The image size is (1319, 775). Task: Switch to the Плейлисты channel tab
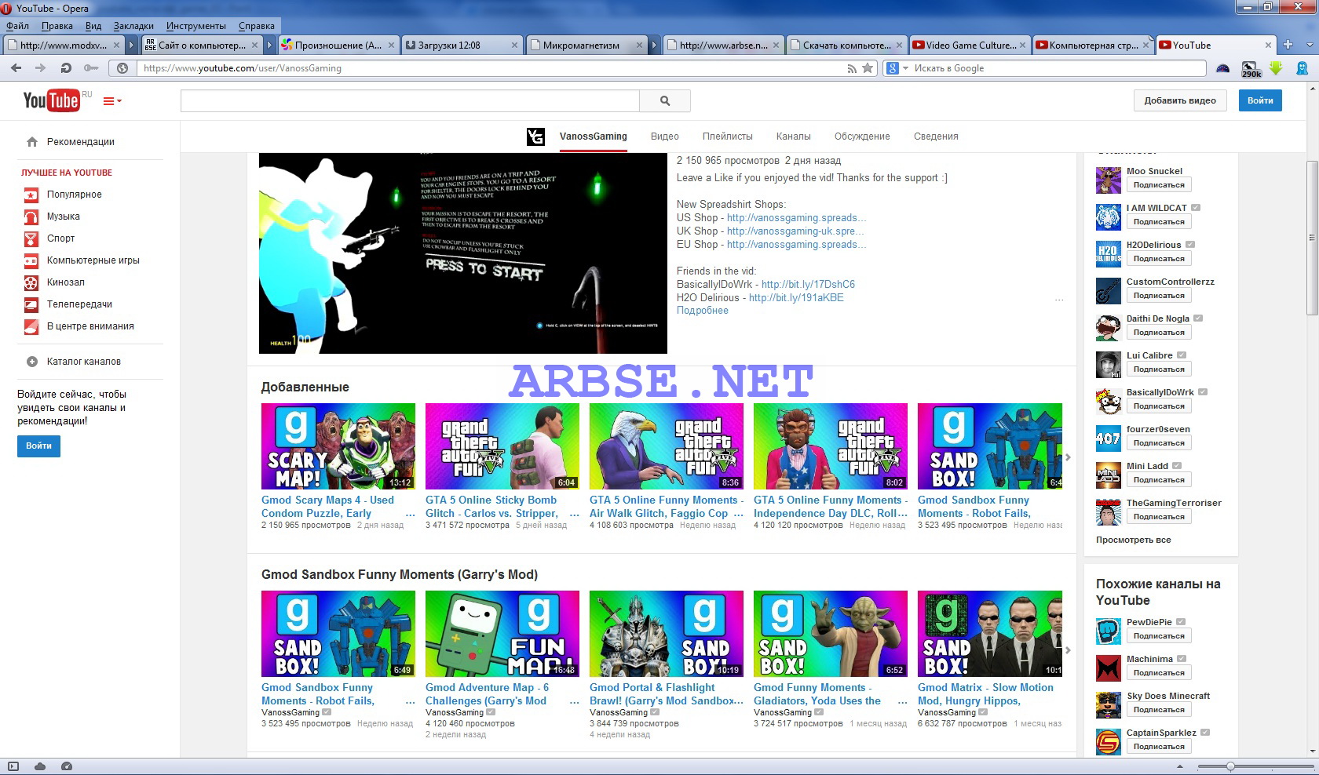(x=727, y=136)
